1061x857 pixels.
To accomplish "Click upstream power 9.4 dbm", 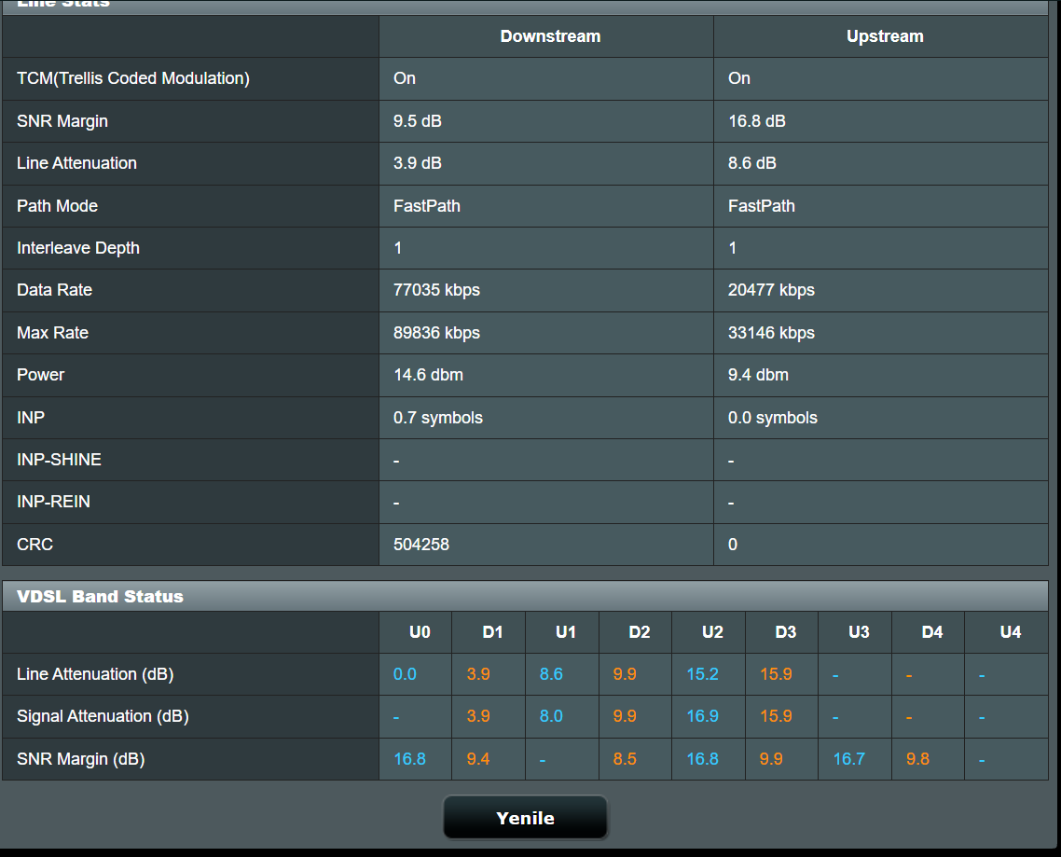I will point(758,374).
